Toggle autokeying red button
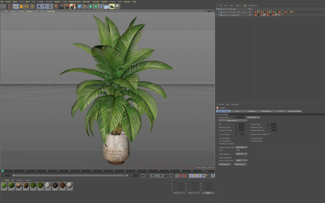The width and height of the screenshot is (325, 203). pos(181,175)
